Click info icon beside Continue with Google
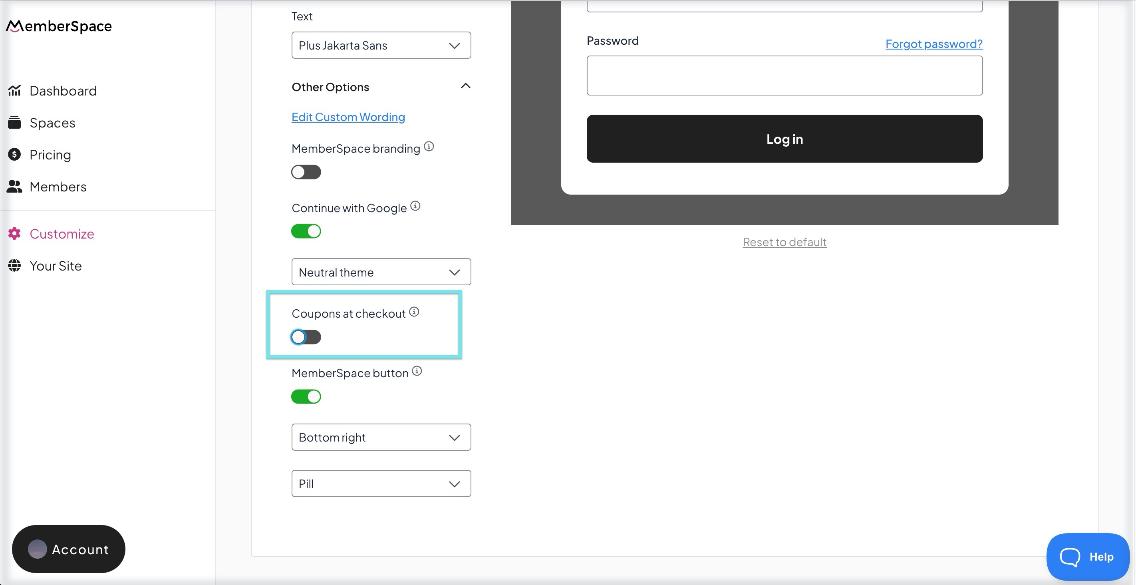The width and height of the screenshot is (1136, 585). coord(415,206)
